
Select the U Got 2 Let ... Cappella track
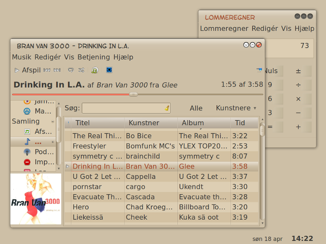click(161, 176)
